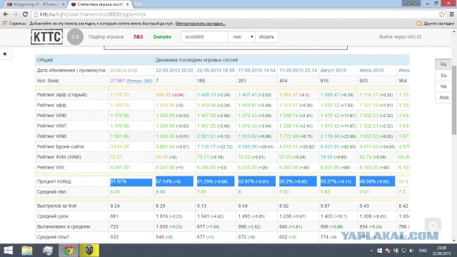Click the Искать search button

click(266, 37)
